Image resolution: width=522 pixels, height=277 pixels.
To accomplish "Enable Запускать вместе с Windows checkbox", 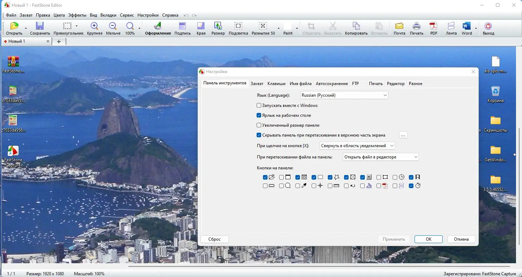I will point(259,106).
